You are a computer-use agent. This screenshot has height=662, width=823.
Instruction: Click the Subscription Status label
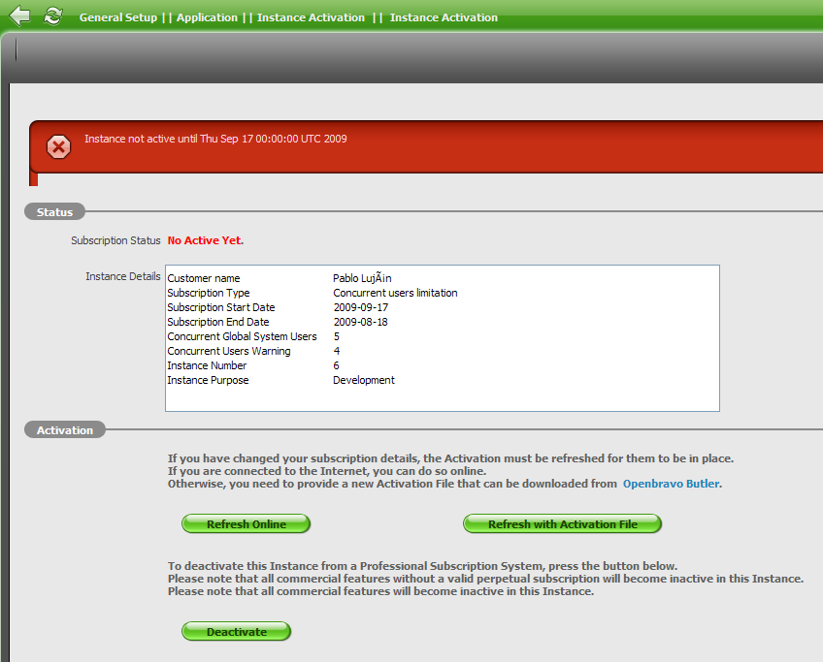pyautogui.click(x=115, y=240)
